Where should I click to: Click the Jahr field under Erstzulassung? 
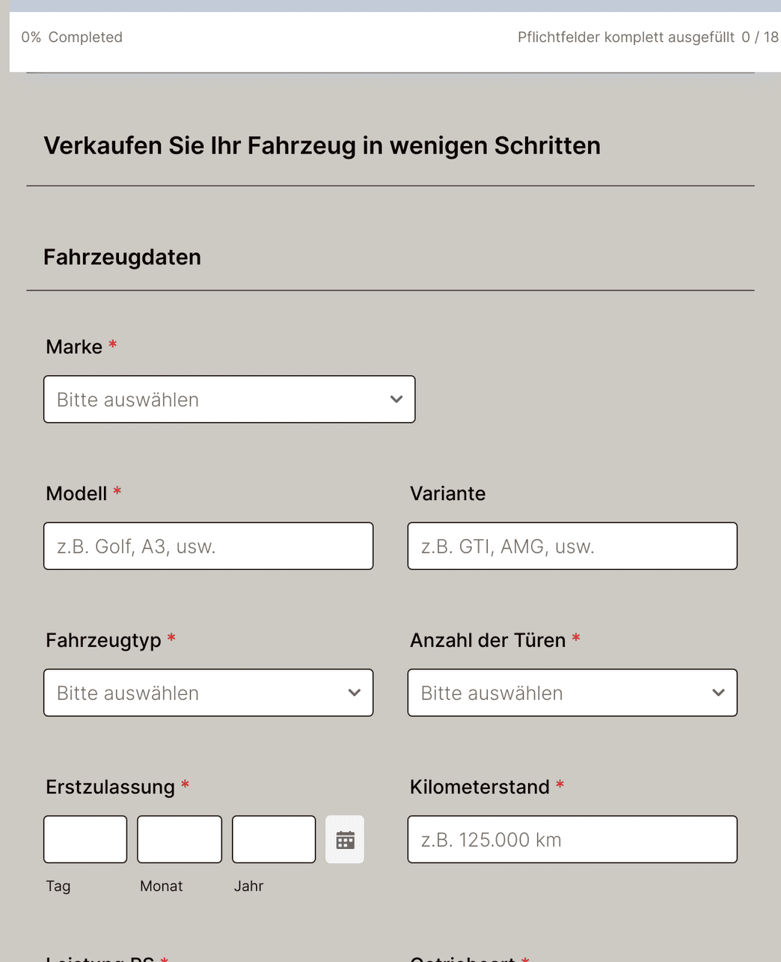point(273,839)
